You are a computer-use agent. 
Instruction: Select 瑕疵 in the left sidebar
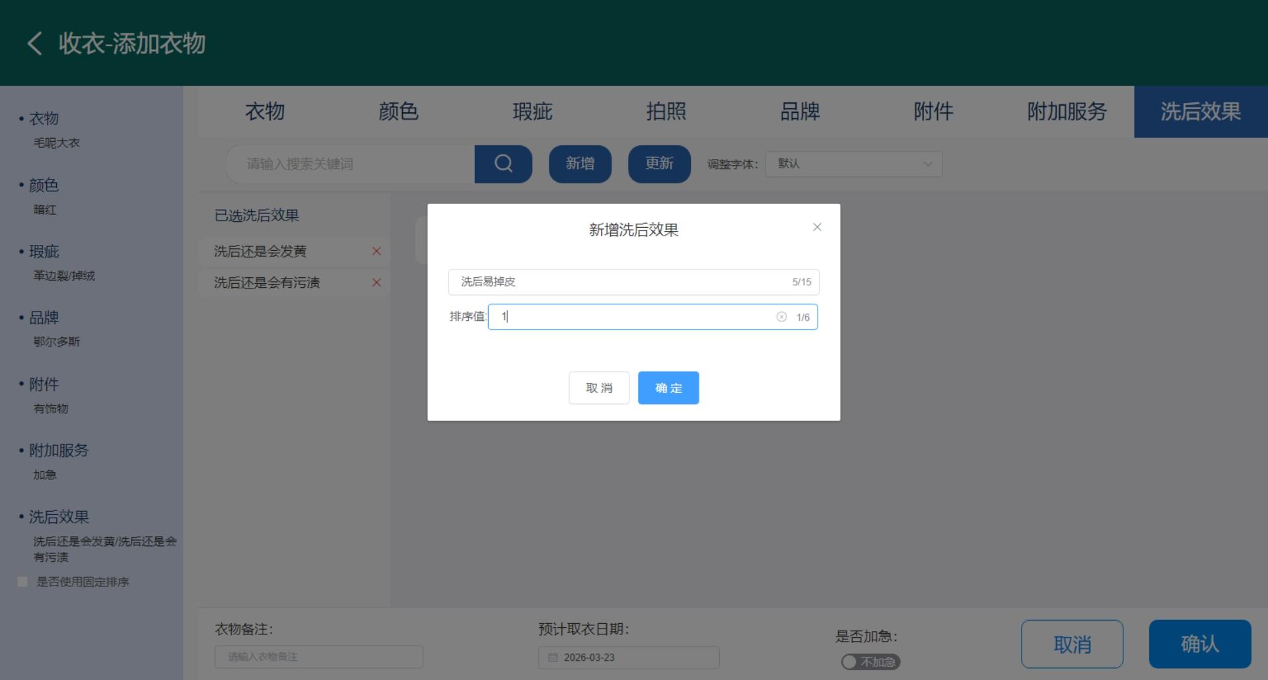(x=44, y=252)
